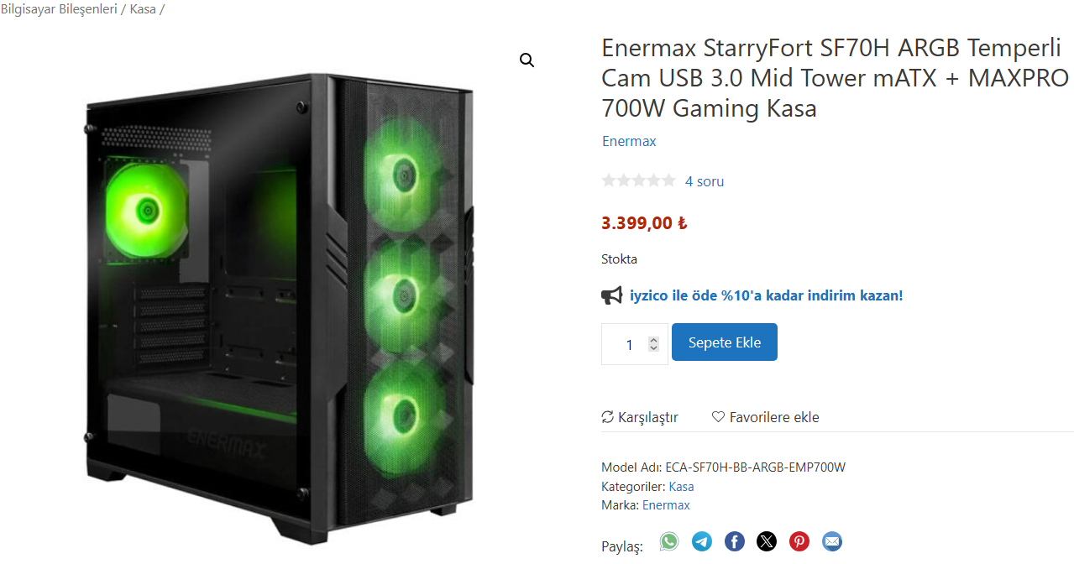Viewport: 1074px width, 564px height.
Task: Share product on Telegram
Action: click(x=701, y=541)
